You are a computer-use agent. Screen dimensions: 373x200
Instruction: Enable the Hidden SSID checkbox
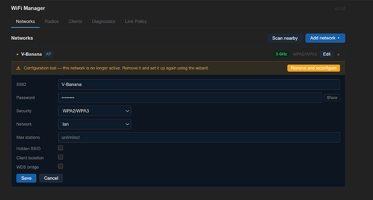[x=61, y=148]
